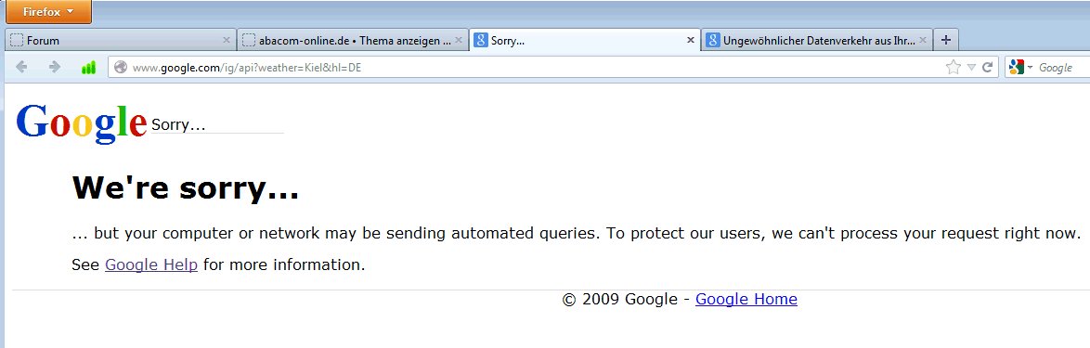
Task: Click the address bar URL field
Action: [528, 68]
